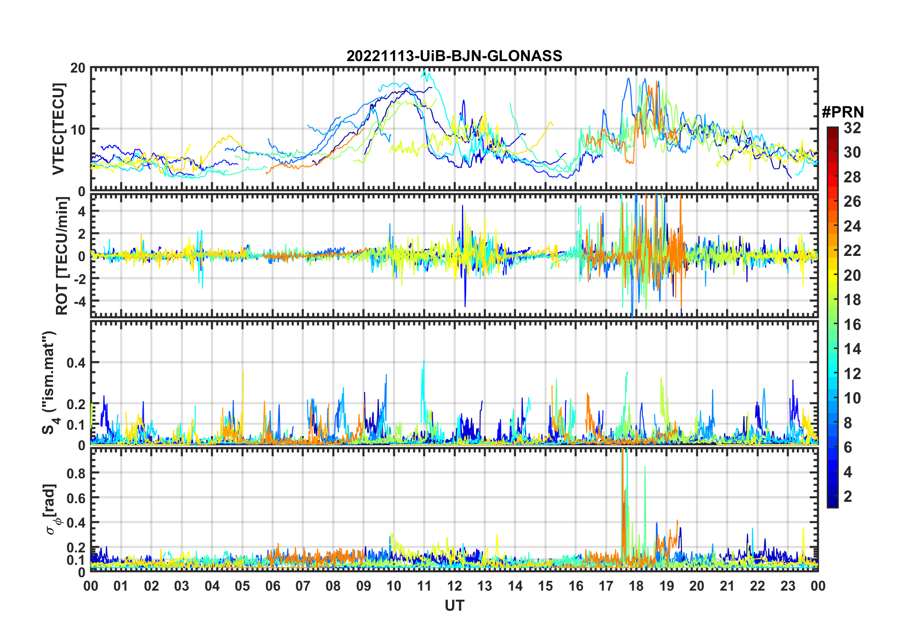Click the "12" hour tick on the UT axis
The width and height of the screenshot is (909, 635).
click(454, 586)
